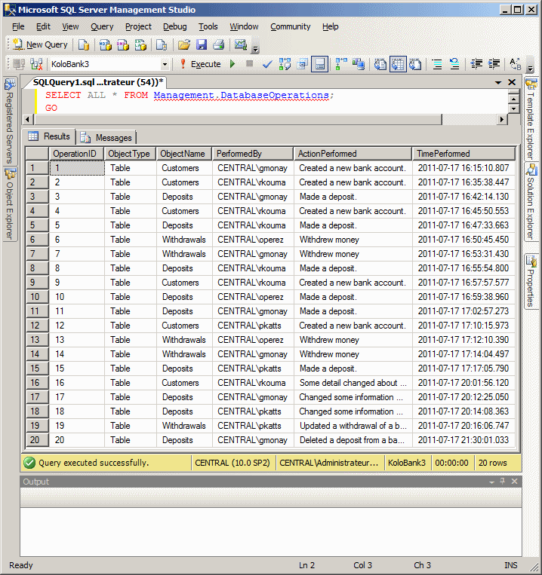Switch to the Messages tab
542x575 pixels.
point(106,138)
